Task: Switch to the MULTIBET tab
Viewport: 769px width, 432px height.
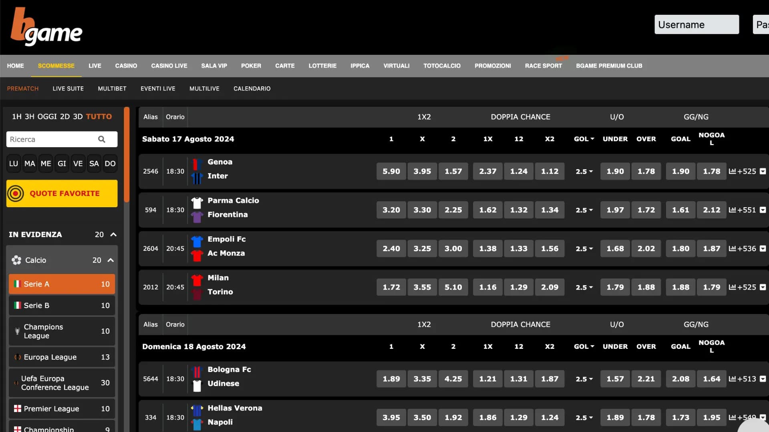Action: [112, 88]
